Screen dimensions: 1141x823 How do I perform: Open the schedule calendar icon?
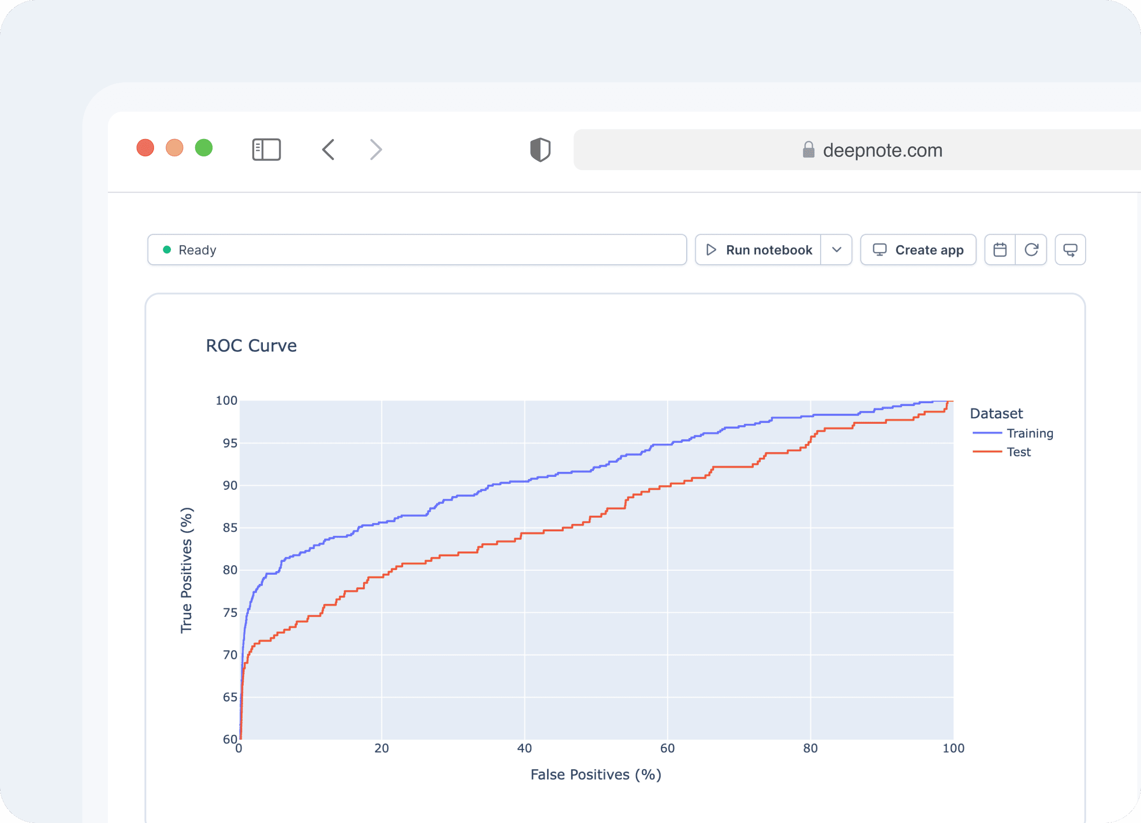1000,250
